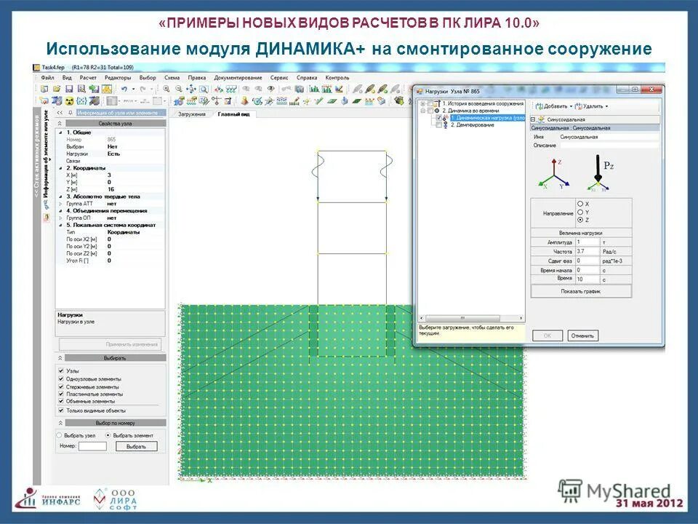Switch to the Главный вид tab
The width and height of the screenshot is (698, 524).
point(233,114)
